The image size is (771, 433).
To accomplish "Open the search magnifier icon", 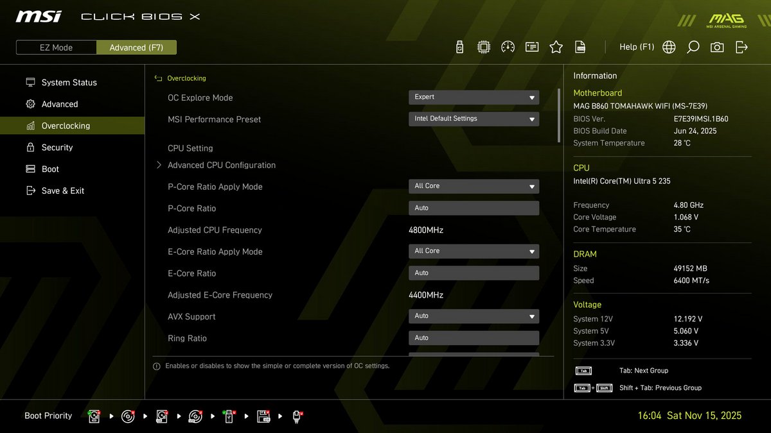I will (693, 46).
